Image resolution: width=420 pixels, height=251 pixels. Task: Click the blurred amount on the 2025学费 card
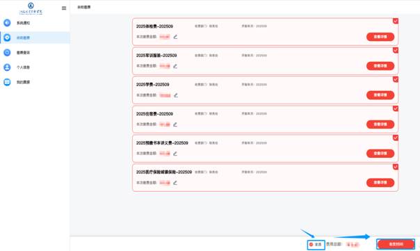pyautogui.click(x=165, y=95)
